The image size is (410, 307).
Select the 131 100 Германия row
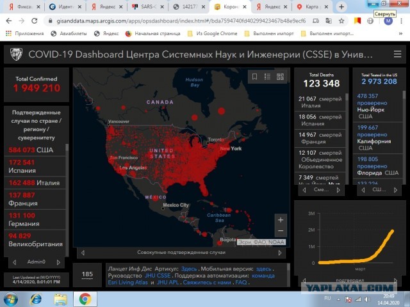35,219
